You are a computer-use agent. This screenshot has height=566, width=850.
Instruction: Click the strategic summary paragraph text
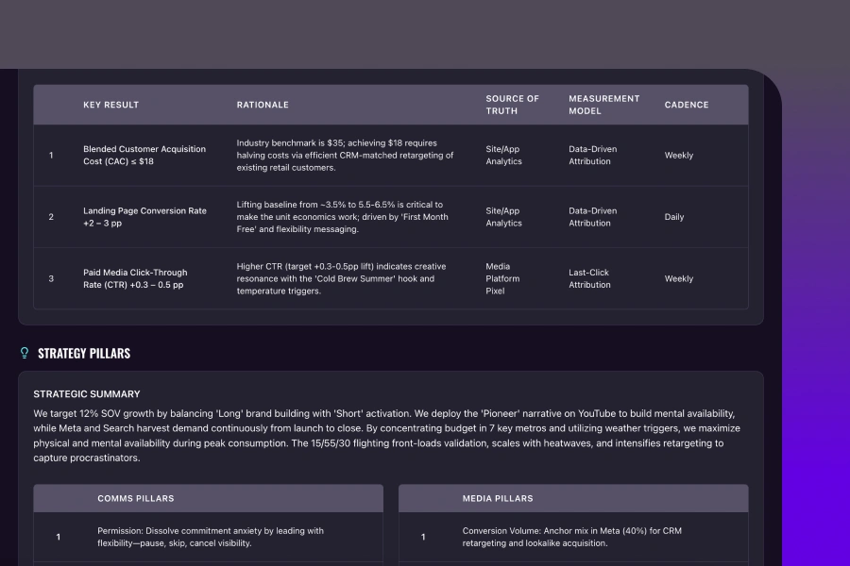tap(387, 436)
